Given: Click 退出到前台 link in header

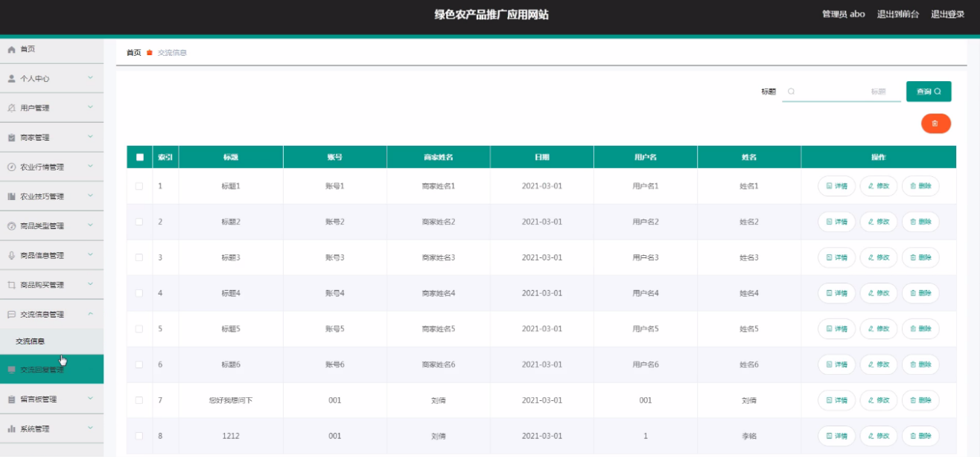Looking at the screenshot, I should 897,14.
